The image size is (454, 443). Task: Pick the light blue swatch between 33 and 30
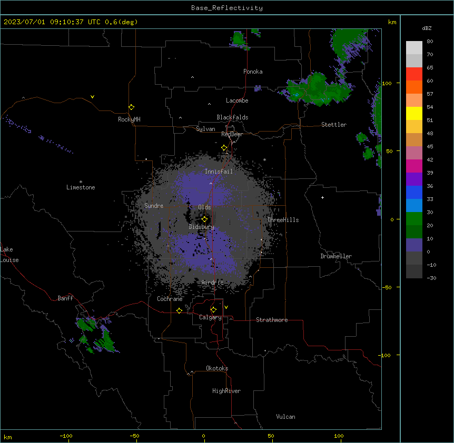tap(414, 205)
